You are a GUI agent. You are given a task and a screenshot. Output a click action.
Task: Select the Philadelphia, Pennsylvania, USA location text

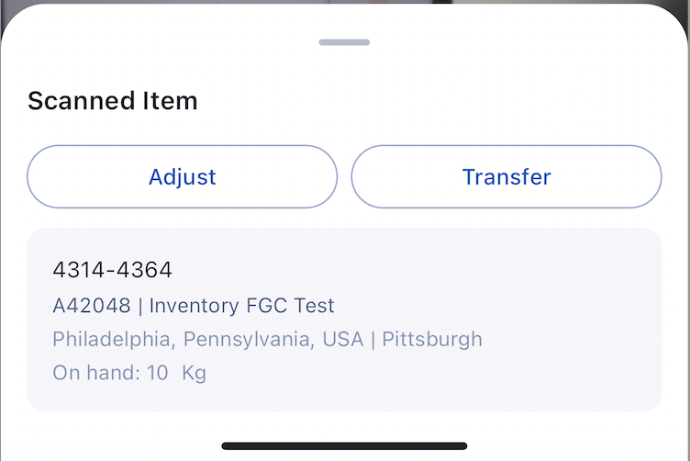(207, 340)
